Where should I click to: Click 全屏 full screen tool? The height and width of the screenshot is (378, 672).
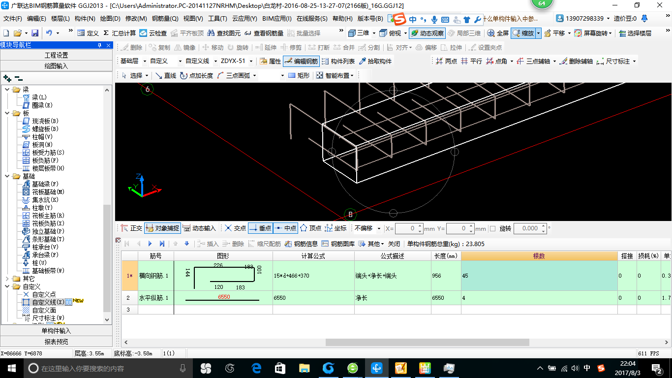498,33
